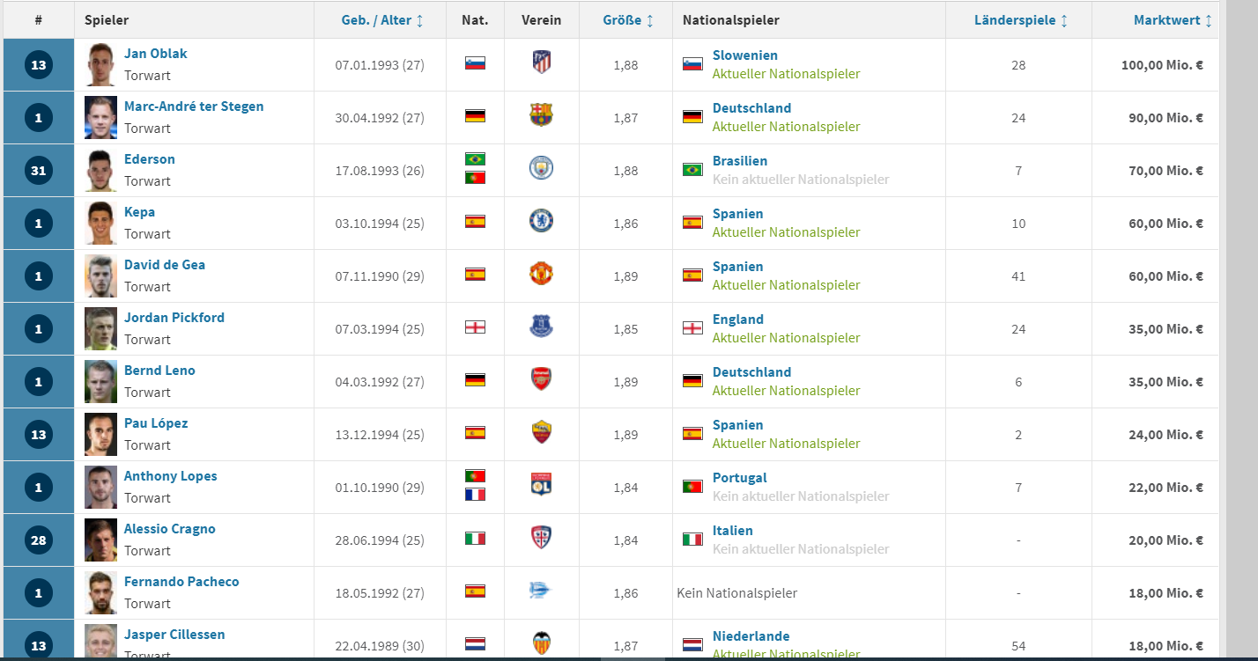Viewport: 1258px width, 661px height.
Task: Select the Manchester United crest icon
Action: click(541, 273)
